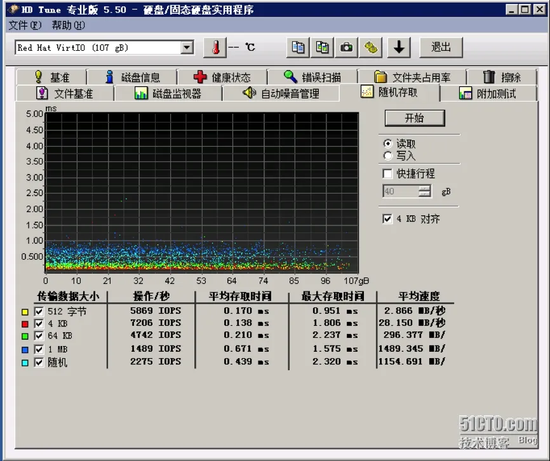This screenshot has height=461, width=550.
Task: Click the red 4 KB color swatch
Action: (25, 324)
